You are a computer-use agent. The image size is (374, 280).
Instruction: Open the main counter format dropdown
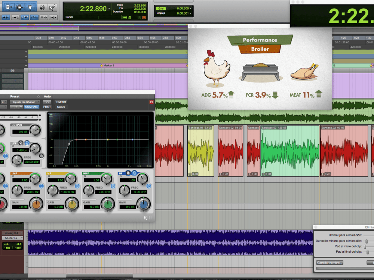click(109, 8)
